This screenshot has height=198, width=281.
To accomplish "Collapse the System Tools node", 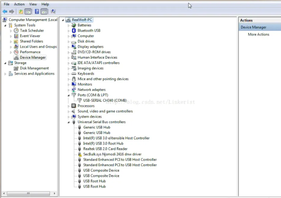I will point(5,25).
